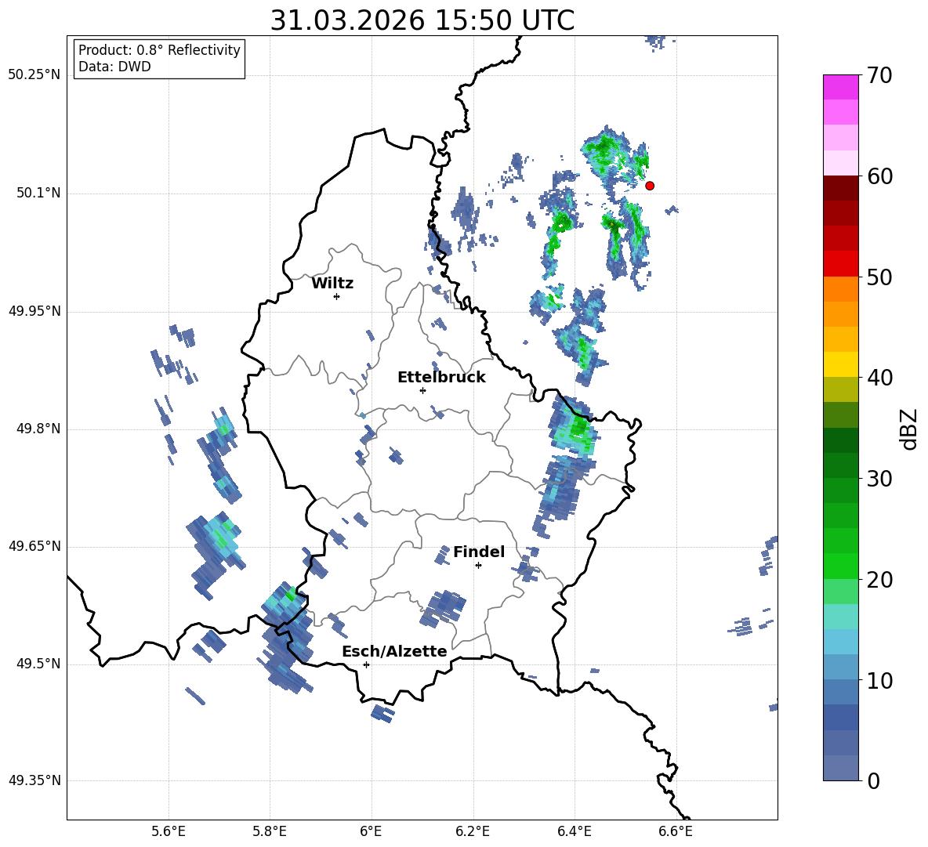Click the 6.4°E longitude label
Image resolution: width=928 pixels, height=847 pixels.
coord(574,831)
